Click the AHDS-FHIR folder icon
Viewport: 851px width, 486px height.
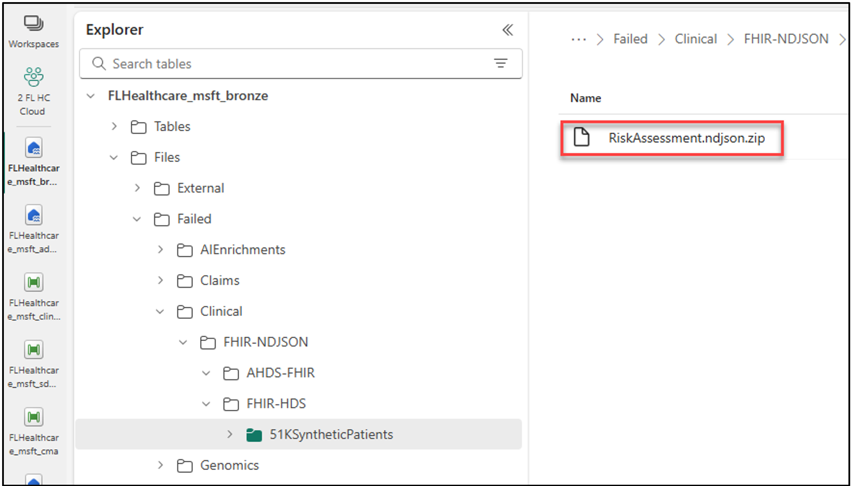coord(231,373)
